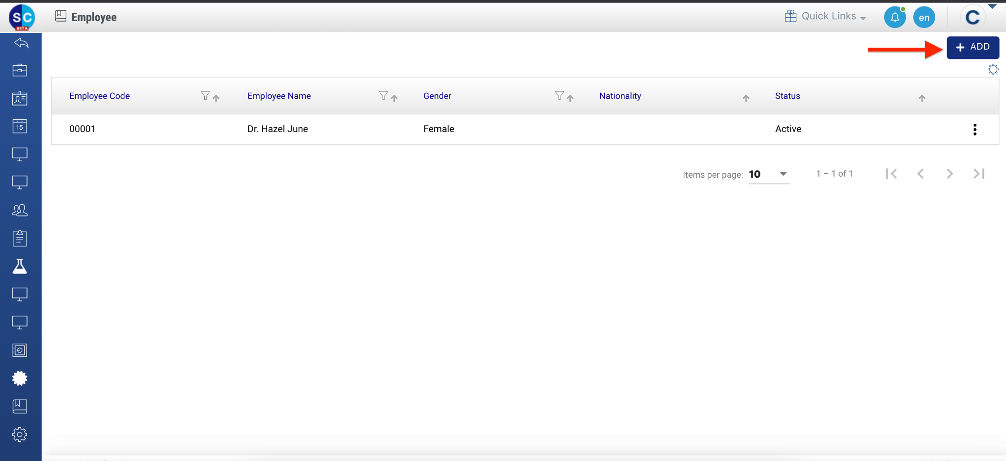
Task: Open row actions menu for Dr. Hazel June
Action: coord(975,130)
